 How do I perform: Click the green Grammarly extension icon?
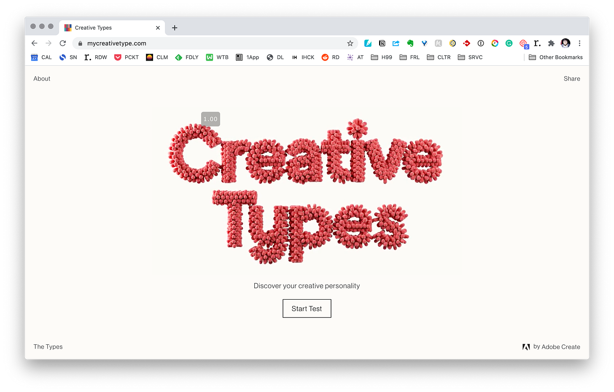click(x=509, y=43)
